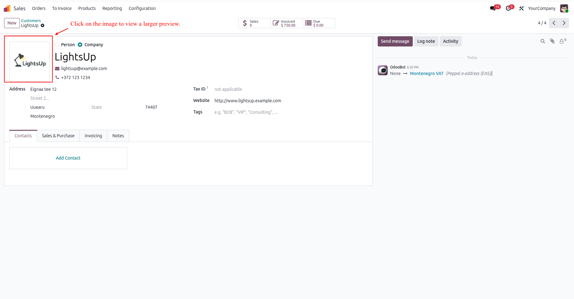Show followers icon in chatter

click(x=563, y=41)
